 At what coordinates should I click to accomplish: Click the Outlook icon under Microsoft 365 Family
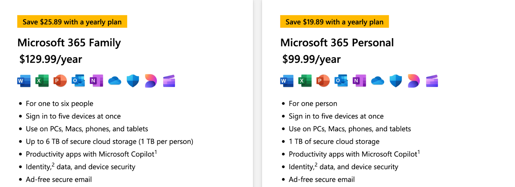pyautogui.click(x=78, y=81)
